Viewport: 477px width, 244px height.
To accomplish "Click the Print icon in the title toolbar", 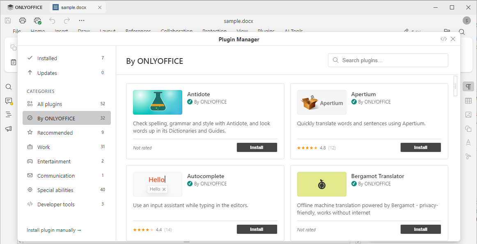I will coord(23,20).
